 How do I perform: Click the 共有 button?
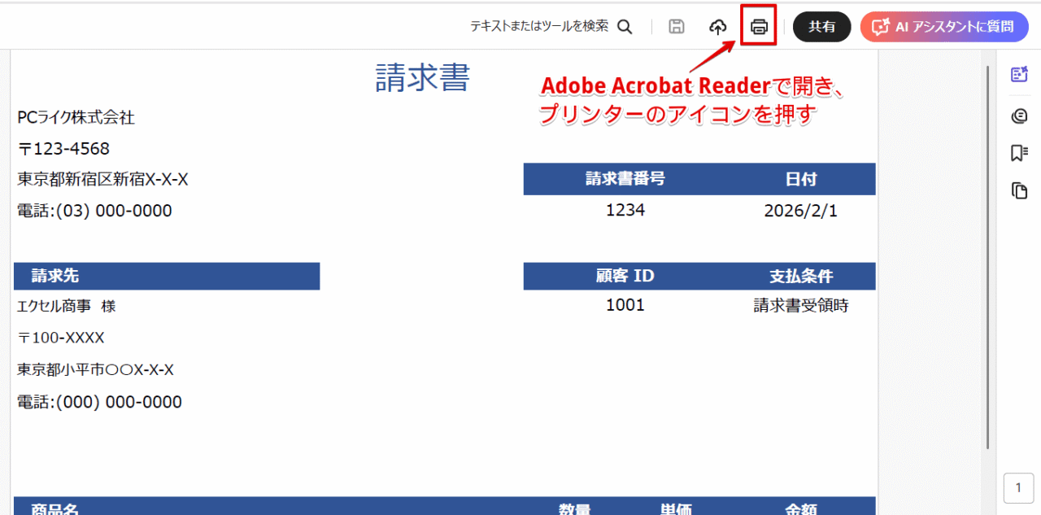(x=821, y=26)
